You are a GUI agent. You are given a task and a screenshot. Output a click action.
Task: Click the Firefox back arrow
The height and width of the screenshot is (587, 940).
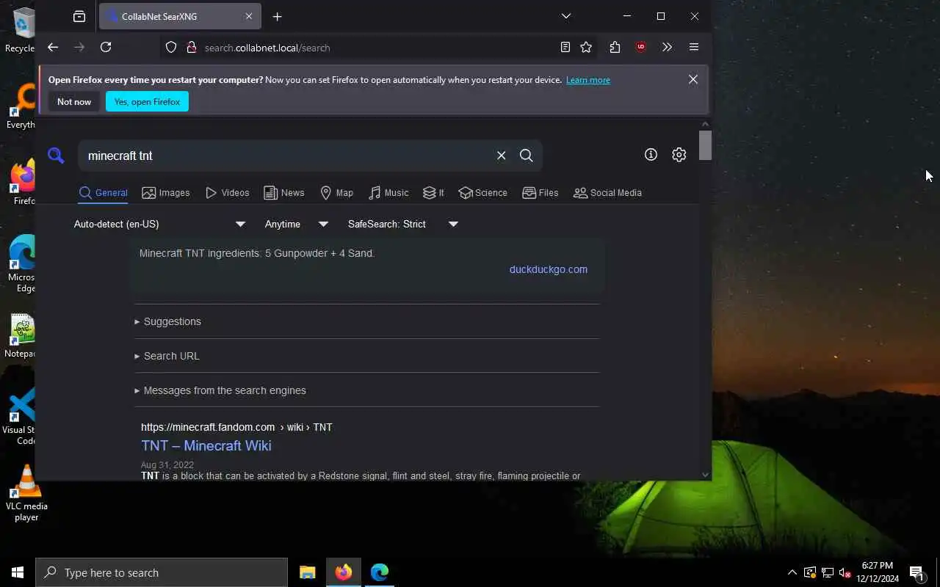click(53, 47)
